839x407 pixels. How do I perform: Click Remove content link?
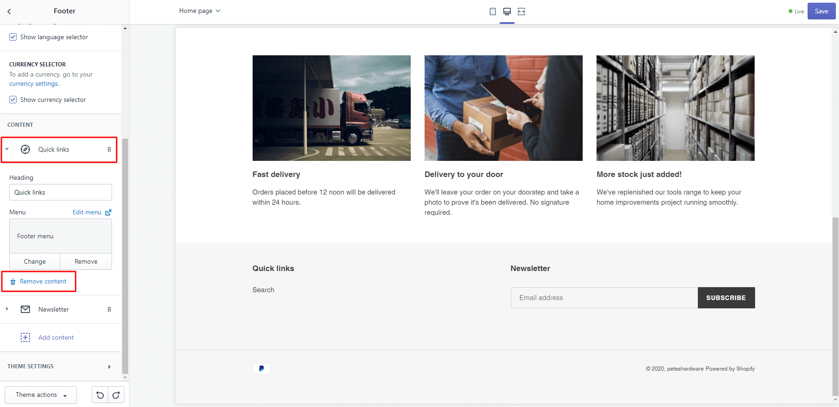[43, 282]
